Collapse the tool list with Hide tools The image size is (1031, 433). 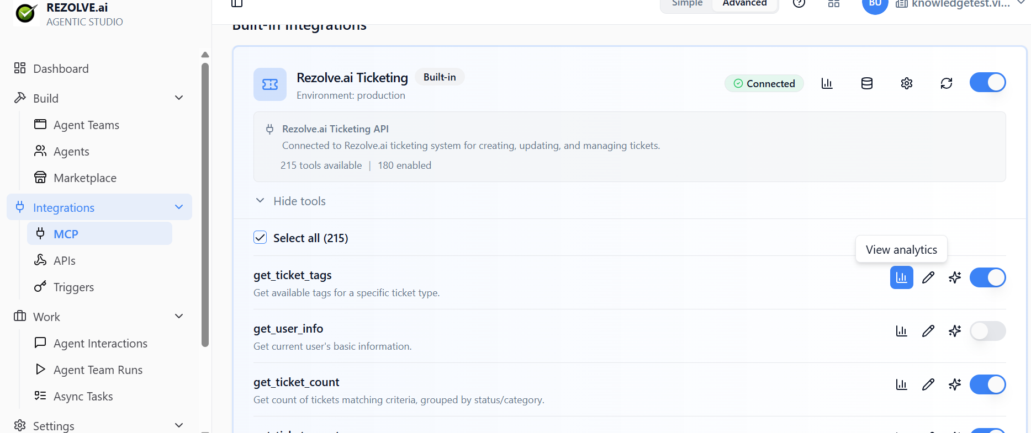pyautogui.click(x=290, y=201)
